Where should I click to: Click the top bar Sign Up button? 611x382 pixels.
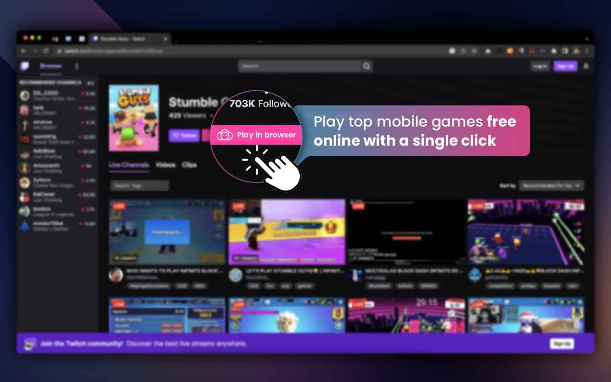pos(566,66)
